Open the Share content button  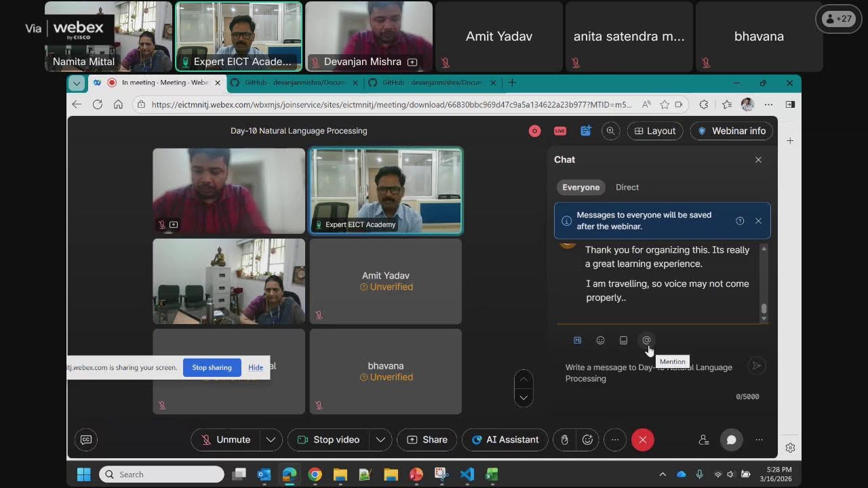427,440
